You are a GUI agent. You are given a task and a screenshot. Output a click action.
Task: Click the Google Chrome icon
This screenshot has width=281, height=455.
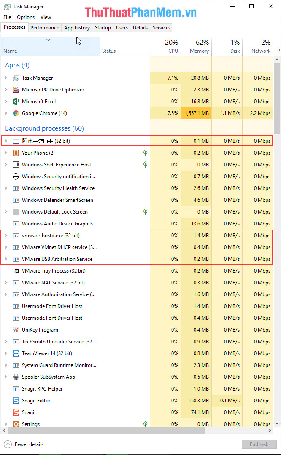coord(16,113)
